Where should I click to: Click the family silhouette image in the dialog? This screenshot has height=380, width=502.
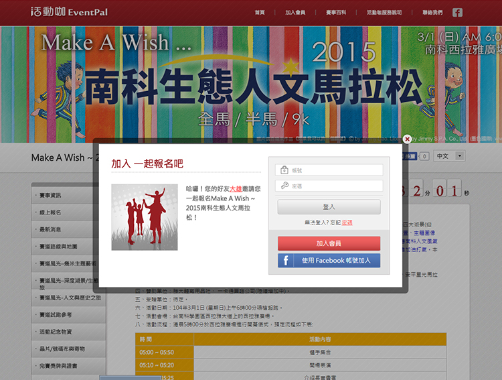pos(145,217)
